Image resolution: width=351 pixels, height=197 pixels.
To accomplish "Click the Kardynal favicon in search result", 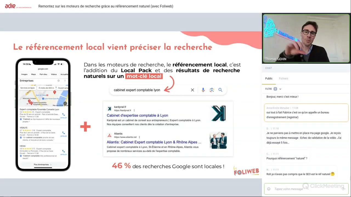I will [x=109, y=109].
